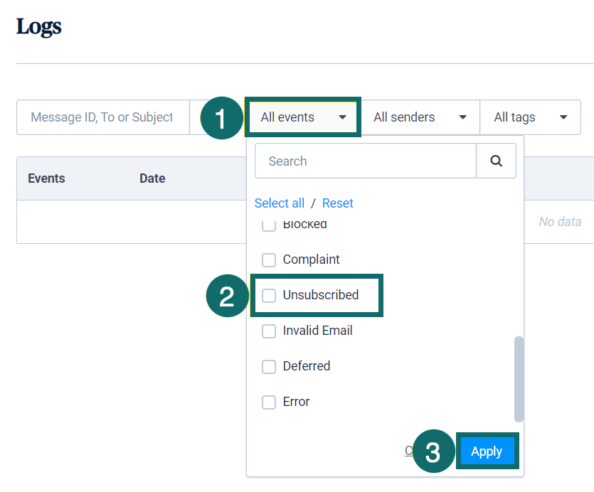The width and height of the screenshot is (594, 492).
Task: Check the Blocked checkbox
Action: pos(269,224)
